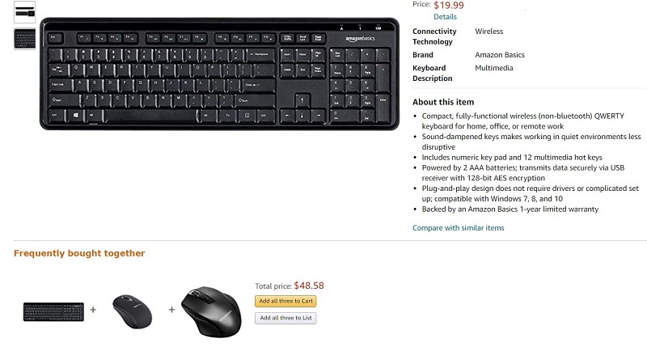Open the small compact mouse product image
Viewport: 647px width, 347px height.
[x=132, y=311]
